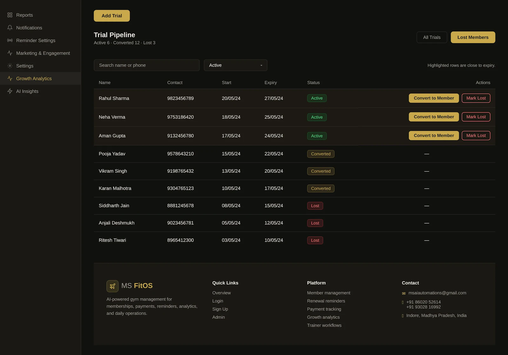Click the Notifications bell icon

click(x=10, y=28)
